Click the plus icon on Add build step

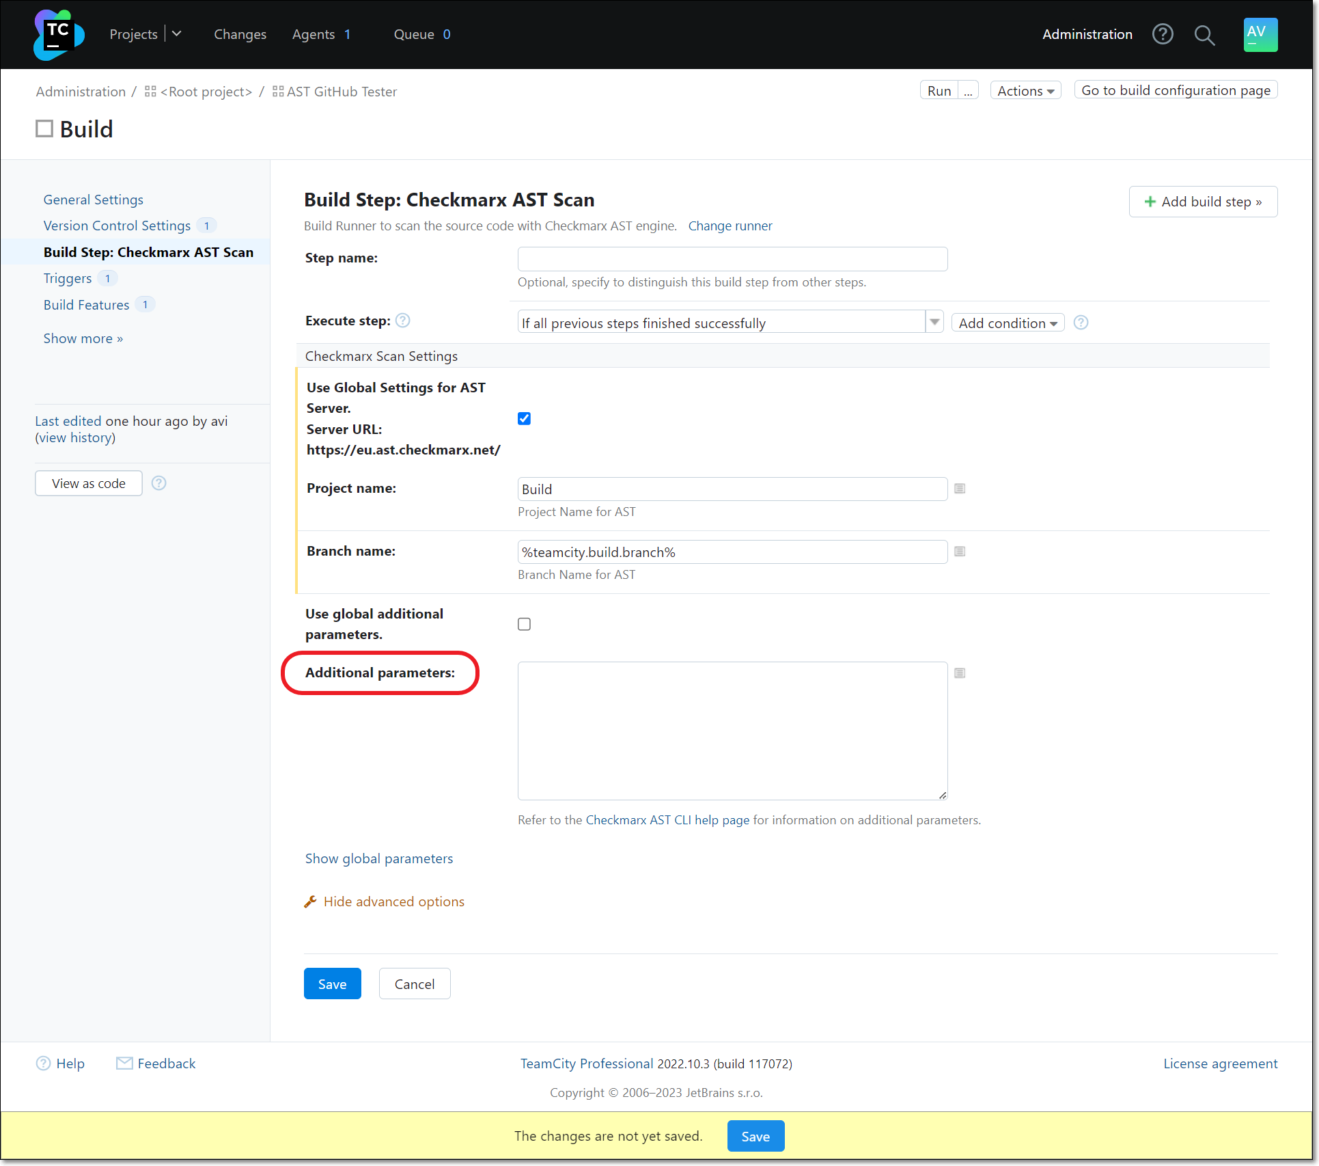click(1150, 202)
